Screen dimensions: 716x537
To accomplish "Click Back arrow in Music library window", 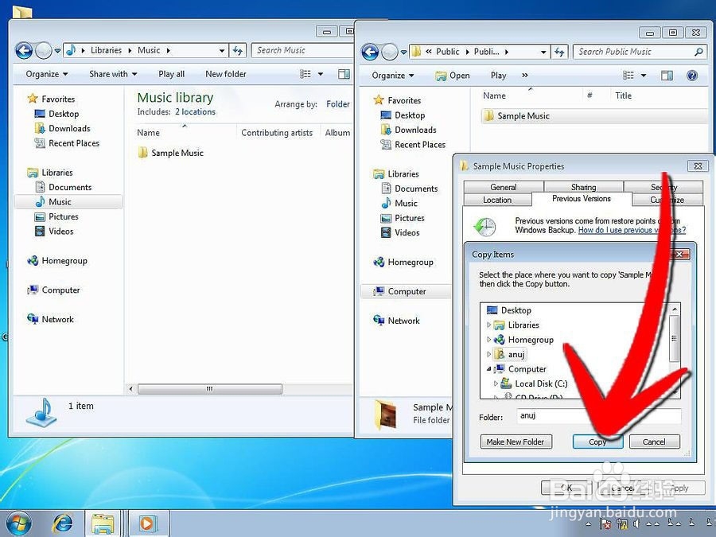I will tap(24, 51).
